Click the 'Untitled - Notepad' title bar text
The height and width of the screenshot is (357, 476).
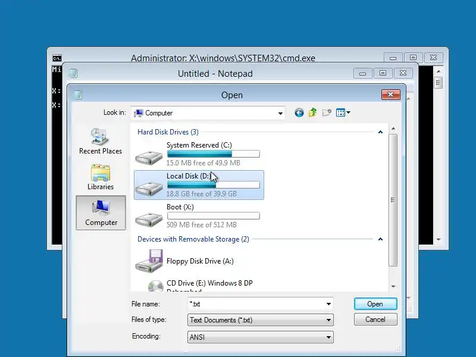click(x=215, y=73)
